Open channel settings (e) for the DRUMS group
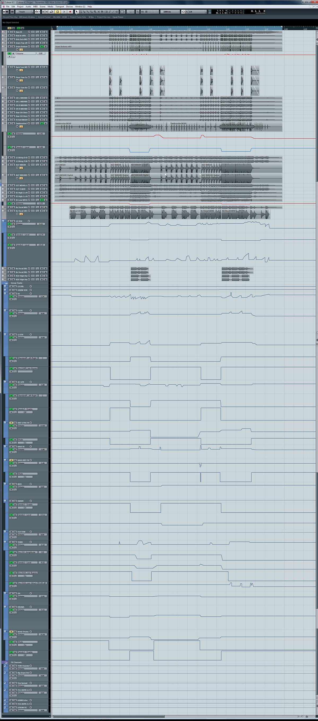The height and width of the screenshot is (721, 318). 31,607
